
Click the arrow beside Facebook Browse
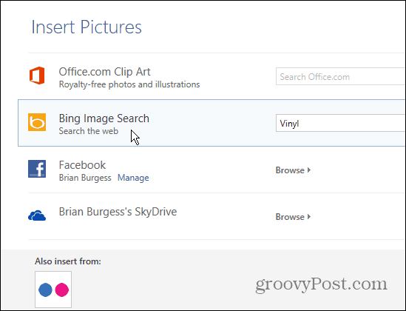309,170
